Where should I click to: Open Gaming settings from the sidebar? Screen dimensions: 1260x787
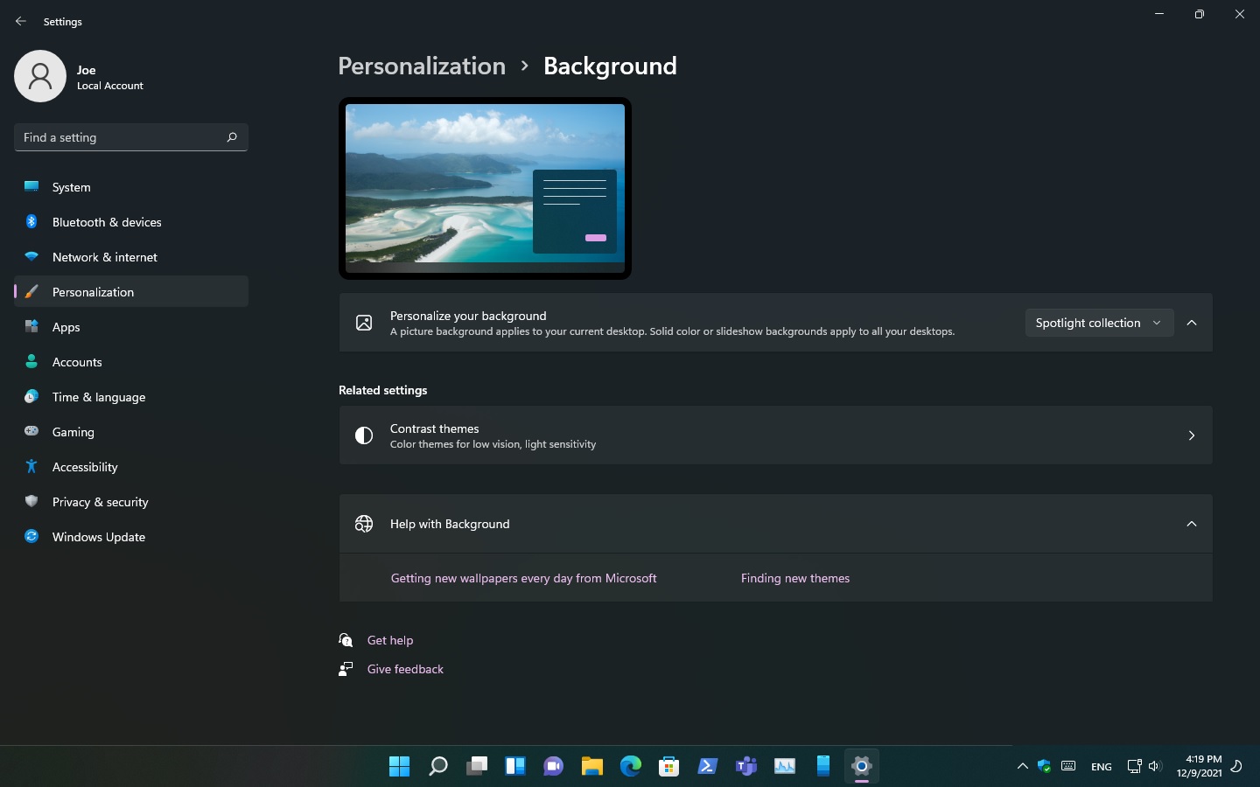[73, 432]
